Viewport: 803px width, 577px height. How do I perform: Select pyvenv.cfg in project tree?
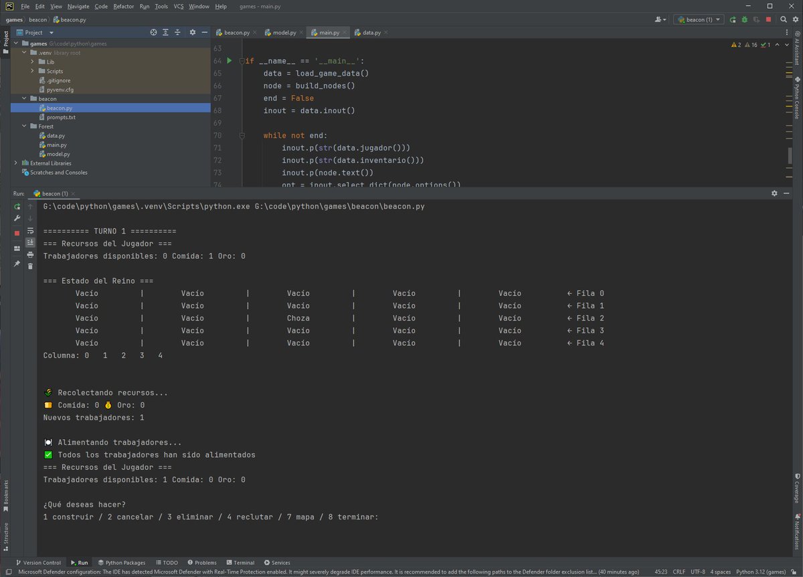(x=60, y=89)
